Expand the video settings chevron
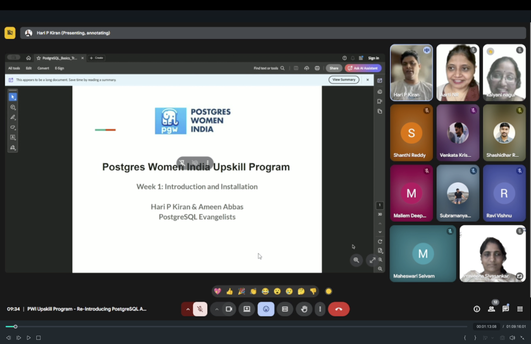 pos(217,309)
